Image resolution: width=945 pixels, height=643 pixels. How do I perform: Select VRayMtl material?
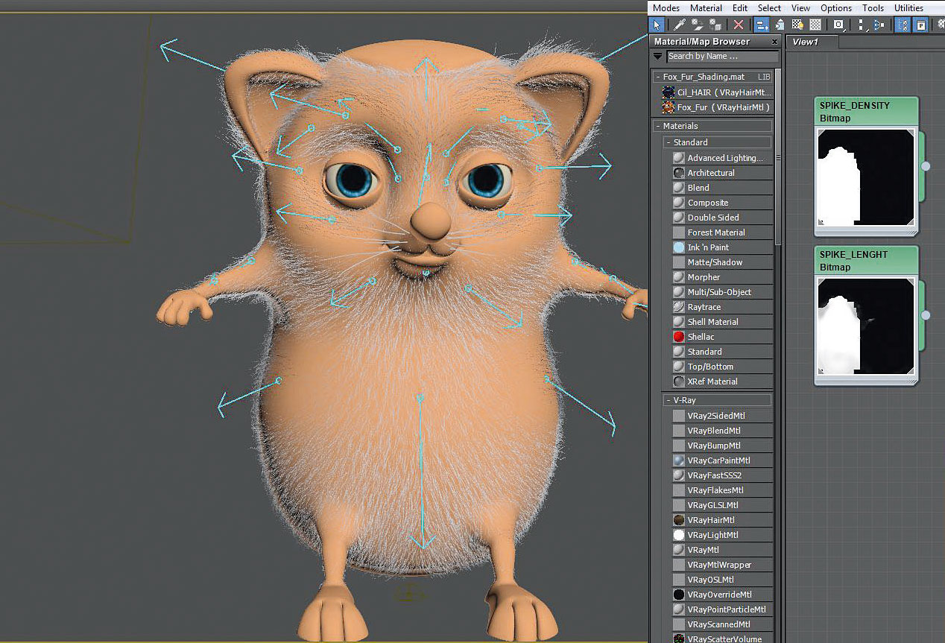721,550
